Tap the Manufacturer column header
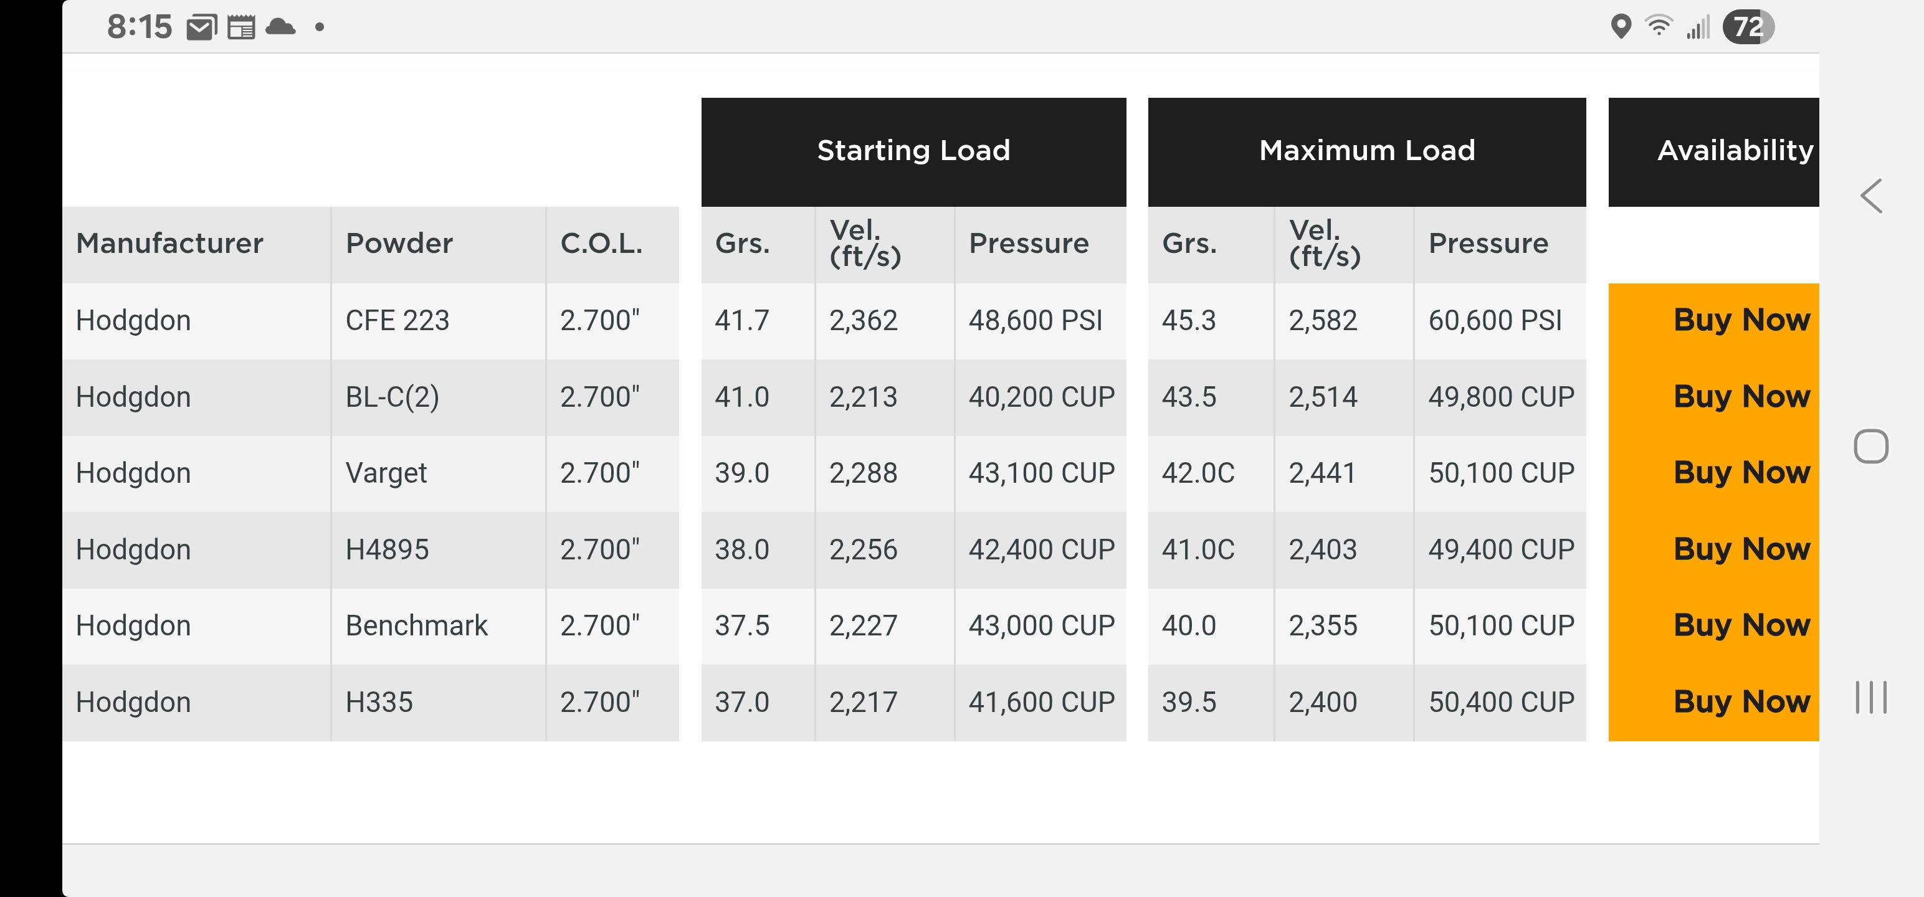Viewport: 1924px width, 897px height. pos(169,244)
